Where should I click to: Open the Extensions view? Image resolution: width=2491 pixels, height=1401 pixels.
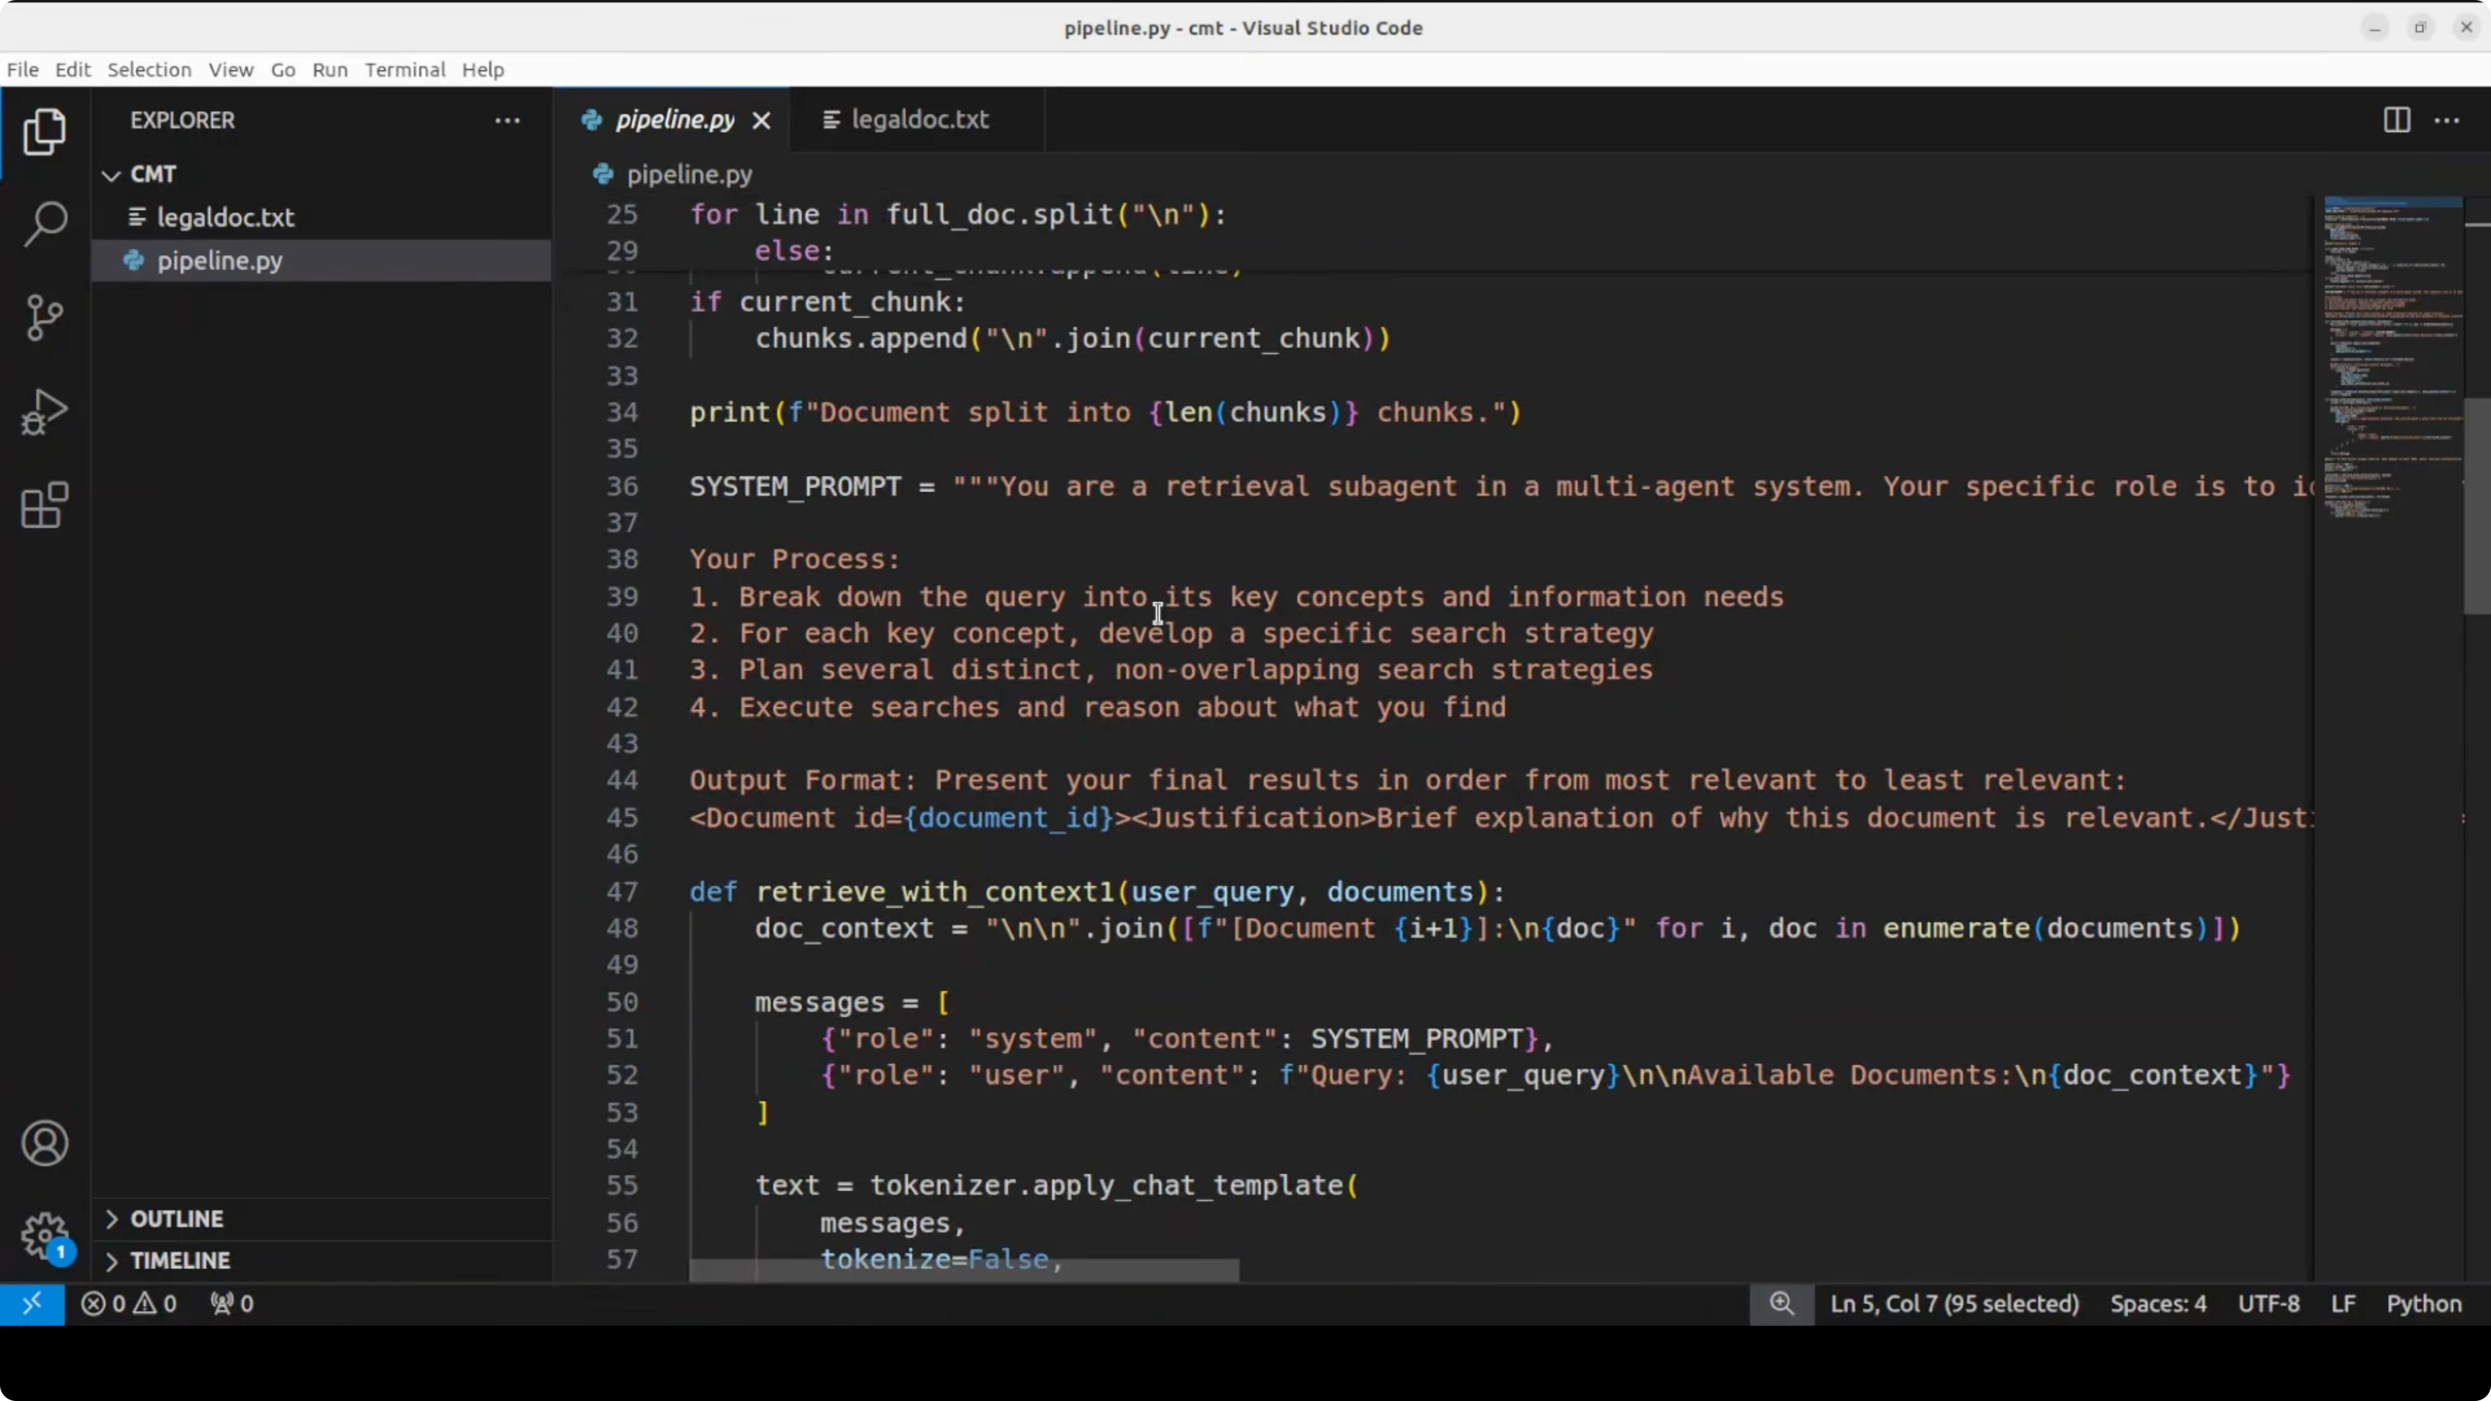[x=45, y=506]
